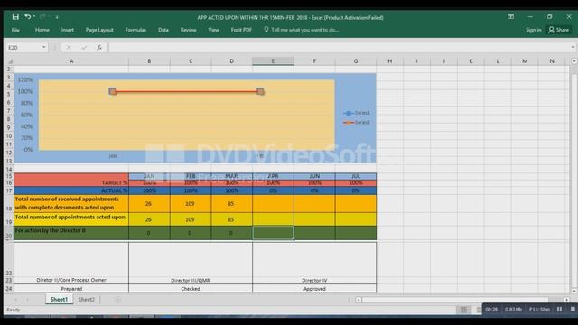Open the Data tab
Viewport: 578px width, 325px height.
[163, 30]
